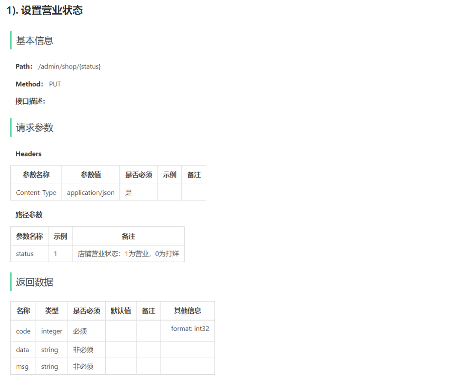Select the status 备注 description text
Viewport: 455px width, 386px height.
[128, 254]
